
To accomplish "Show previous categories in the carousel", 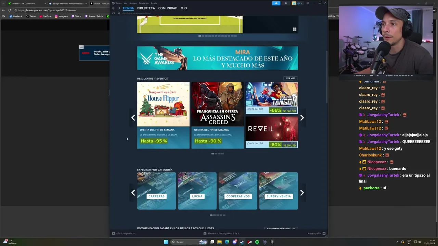I will tap(133, 193).
